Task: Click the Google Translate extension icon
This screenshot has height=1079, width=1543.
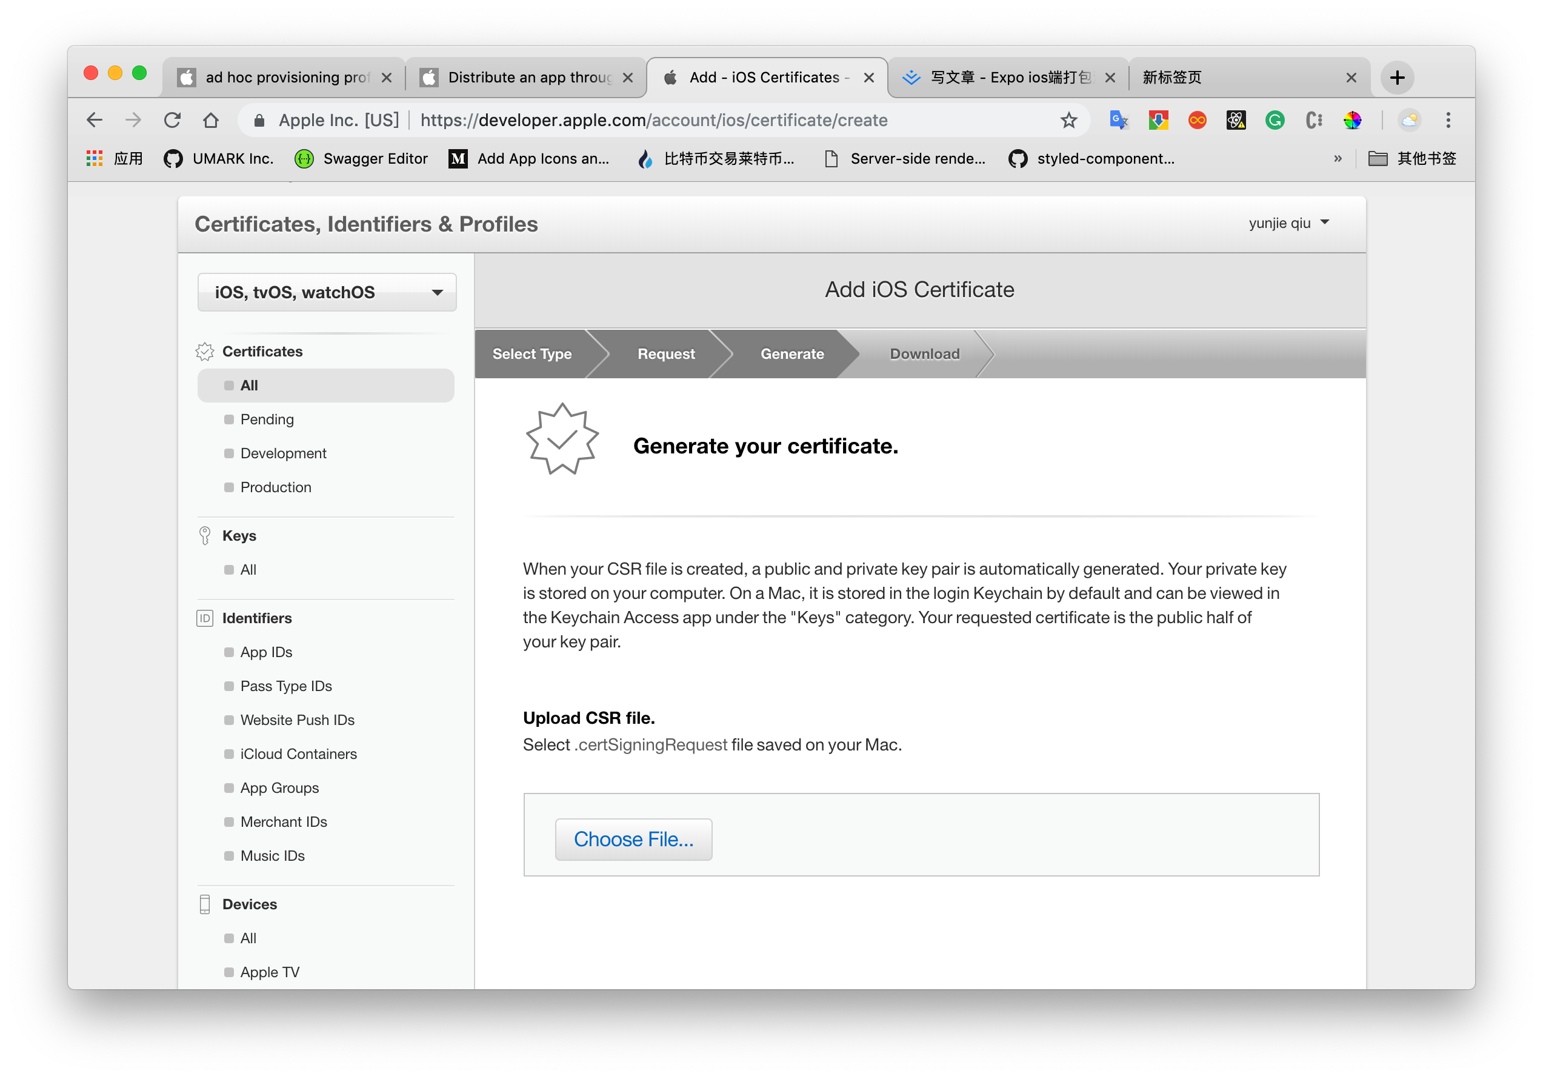Action: [x=1118, y=121]
